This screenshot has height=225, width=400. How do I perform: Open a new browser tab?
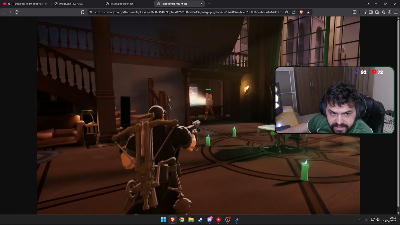point(209,4)
